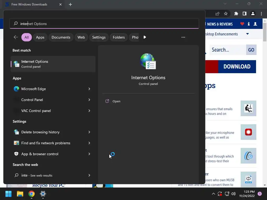Screen dimensions: 267x200
Task: Click the sync status tray icon
Action: [x=220, y=194]
